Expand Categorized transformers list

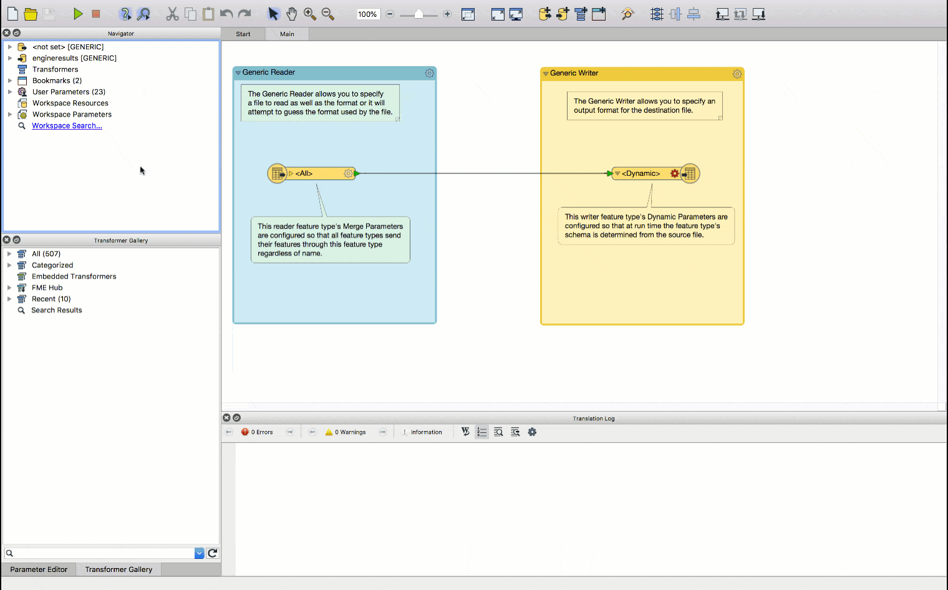[x=9, y=265]
